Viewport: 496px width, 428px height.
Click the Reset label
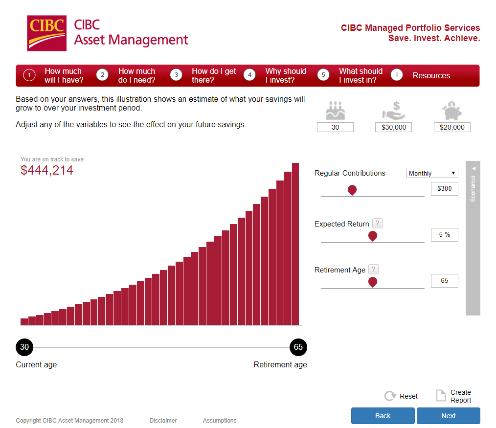[x=408, y=396]
